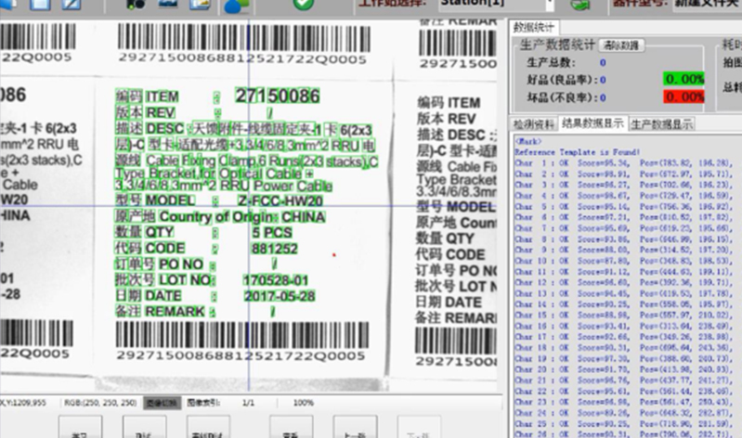
Task: Select the 'Char 12 : OK' result row
Action: pos(624,283)
